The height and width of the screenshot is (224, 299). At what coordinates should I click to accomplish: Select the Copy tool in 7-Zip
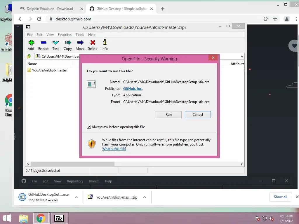(x=68, y=45)
